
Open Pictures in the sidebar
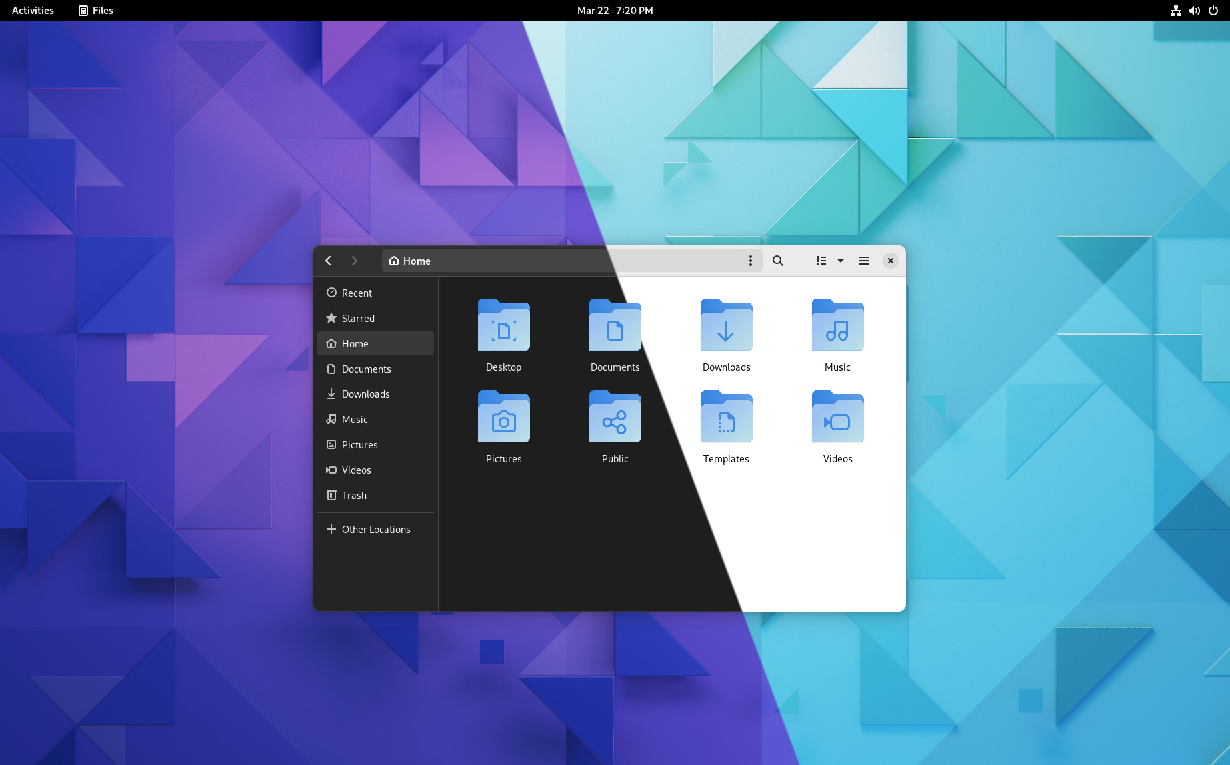click(375, 444)
